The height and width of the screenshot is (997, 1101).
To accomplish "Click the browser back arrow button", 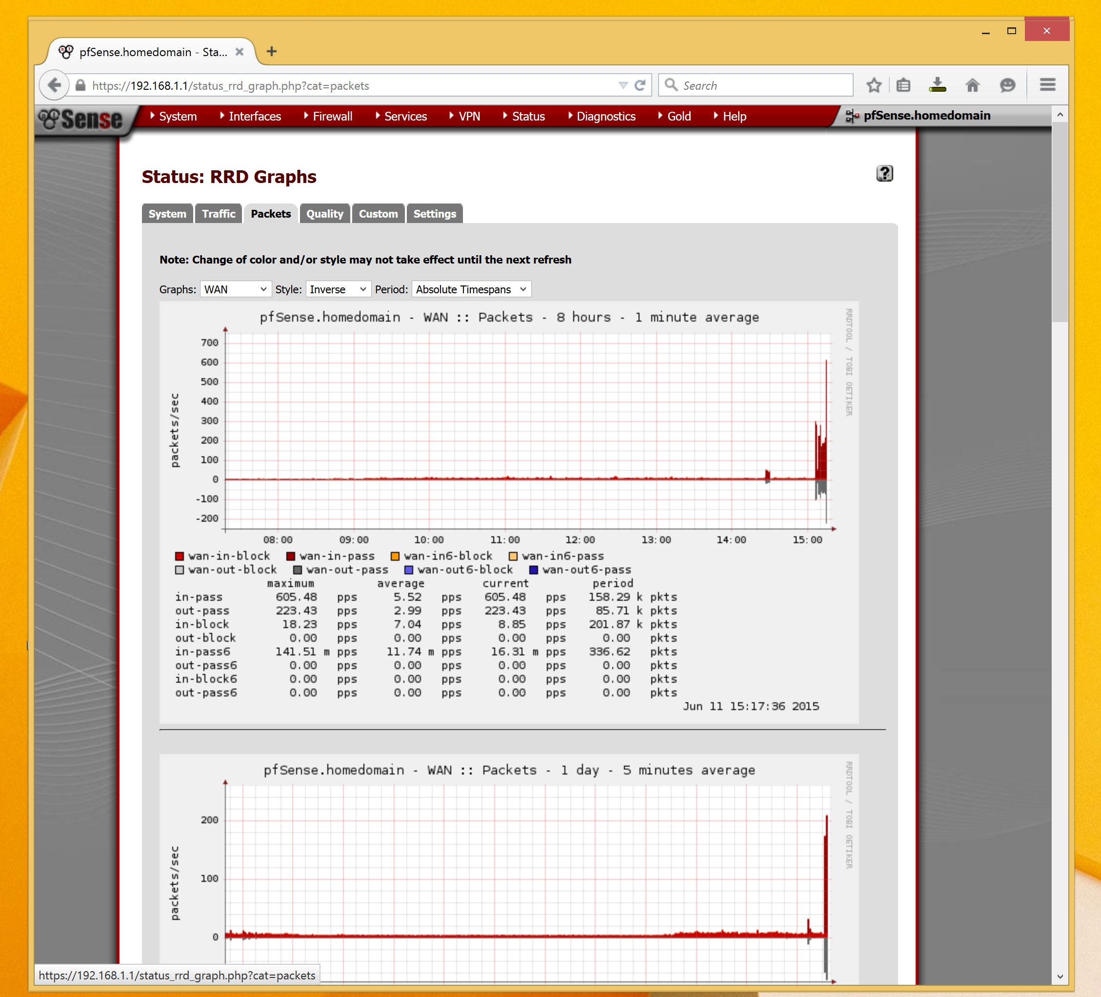I will 54,85.
